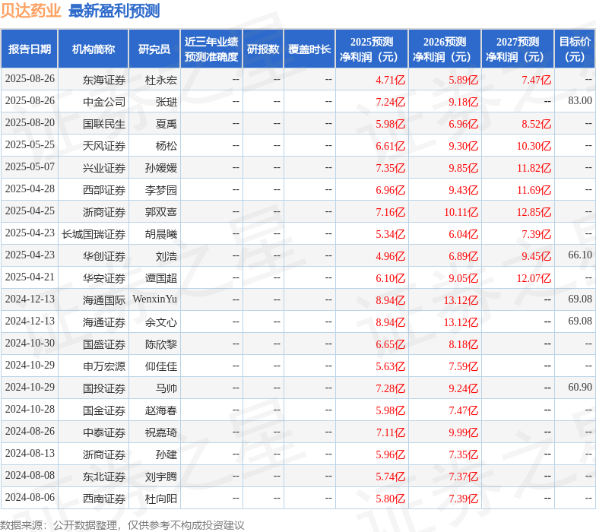Image resolution: width=596 pixels, height=532 pixels.
Task: Click the 近三年业绩预测准确度 column header
Action: tap(211, 49)
